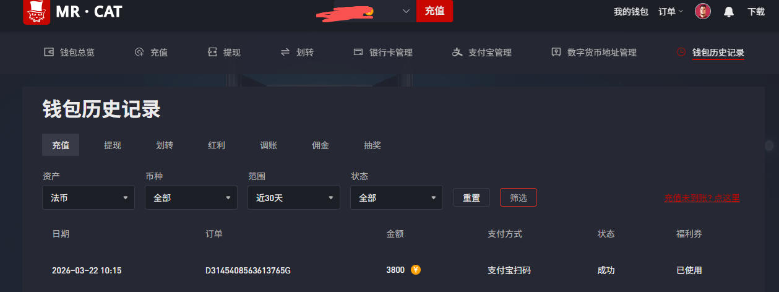Click the gold coin icon beside 3800
The height and width of the screenshot is (292, 779).
point(416,270)
